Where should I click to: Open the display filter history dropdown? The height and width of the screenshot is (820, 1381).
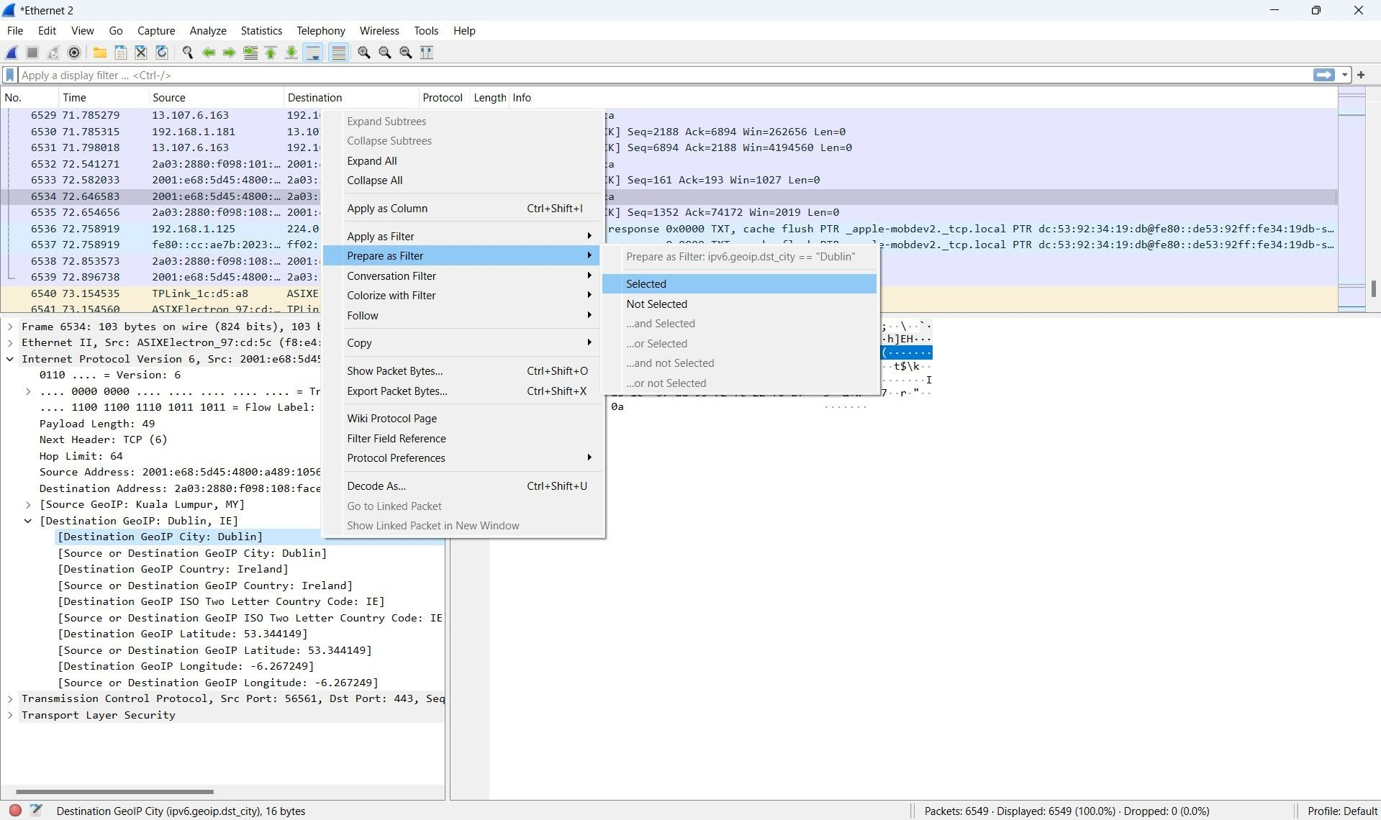pyautogui.click(x=1344, y=75)
